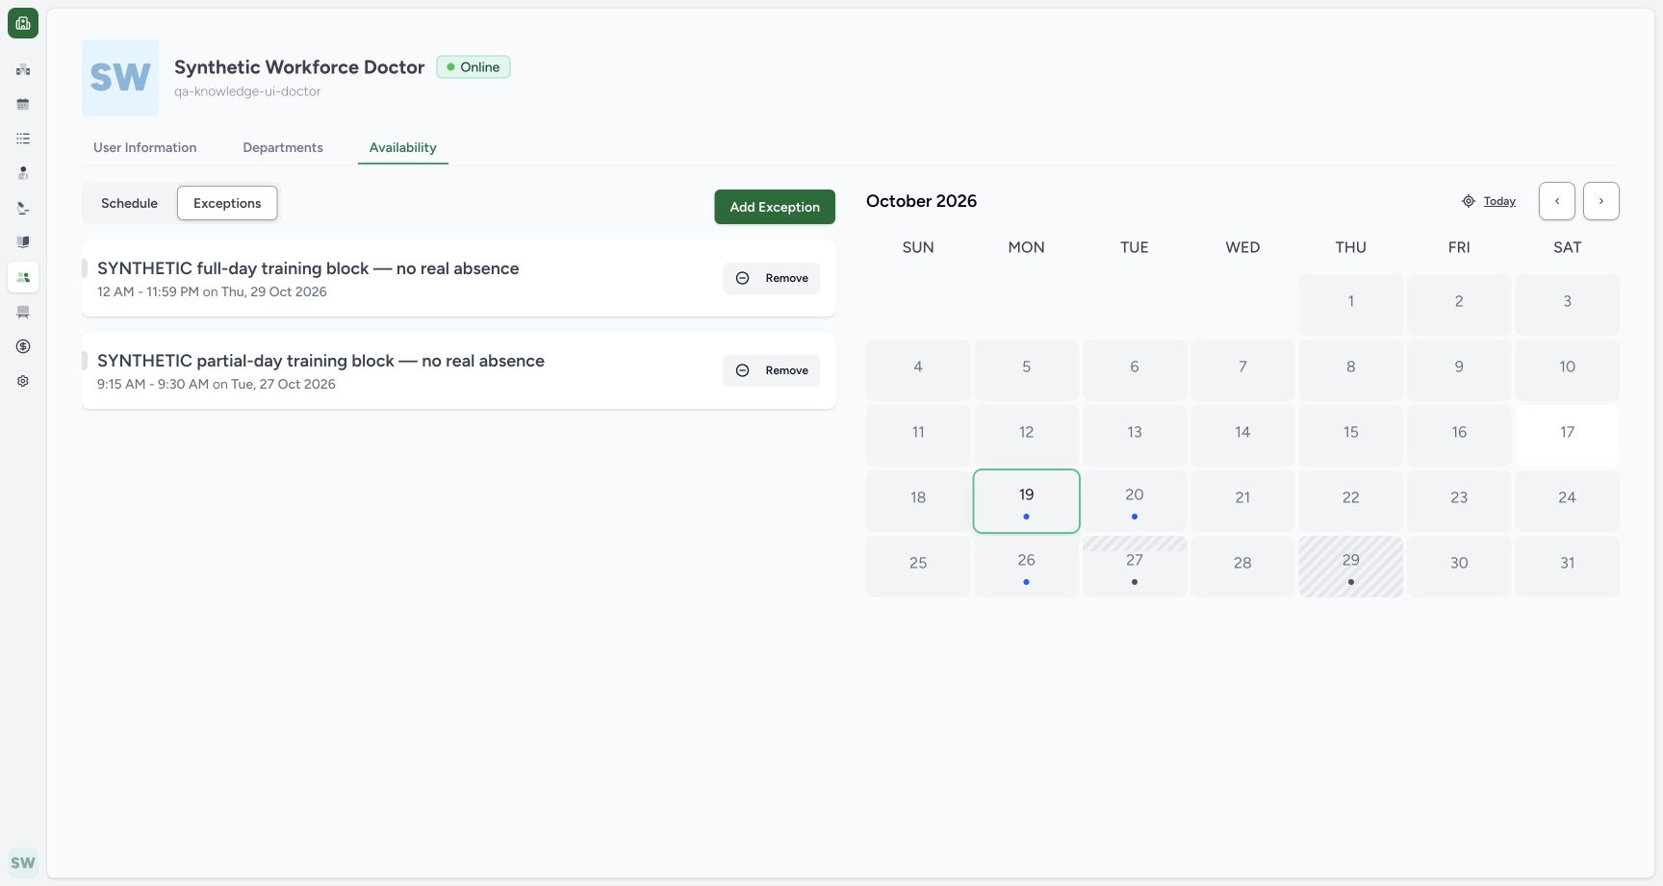
Task: Click the green hospital logo icon
Action: pyautogui.click(x=23, y=23)
